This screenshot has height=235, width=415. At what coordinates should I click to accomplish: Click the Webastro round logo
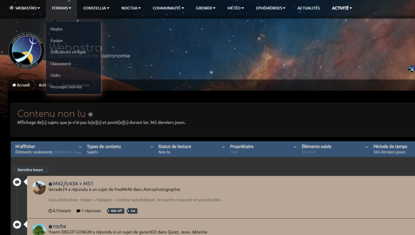click(x=27, y=50)
